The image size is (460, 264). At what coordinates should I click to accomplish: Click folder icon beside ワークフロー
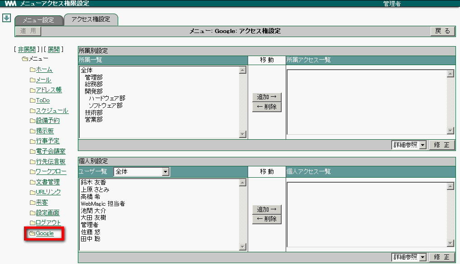pyautogui.click(x=33, y=172)
